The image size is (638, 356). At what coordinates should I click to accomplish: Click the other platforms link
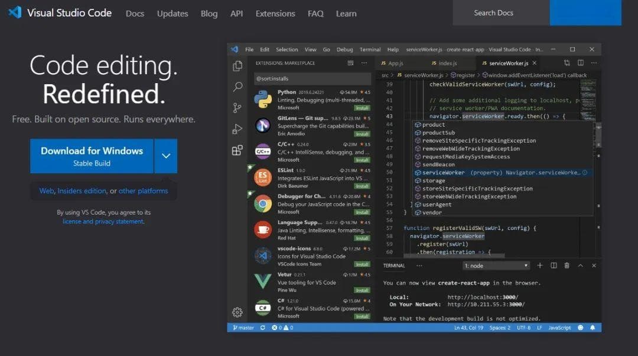point(143,191)
